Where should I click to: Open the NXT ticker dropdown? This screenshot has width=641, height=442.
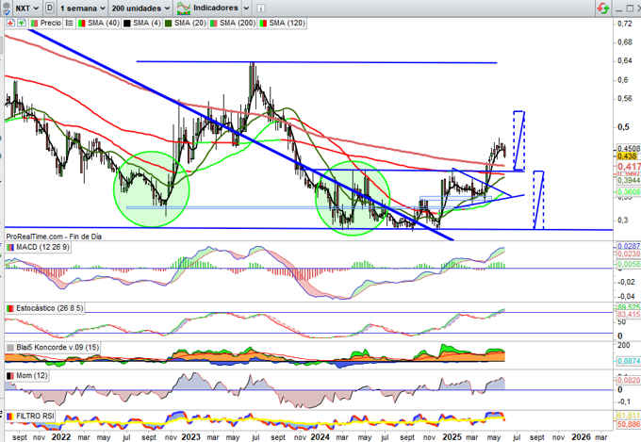pyautogui.click(x=27, y=8)
